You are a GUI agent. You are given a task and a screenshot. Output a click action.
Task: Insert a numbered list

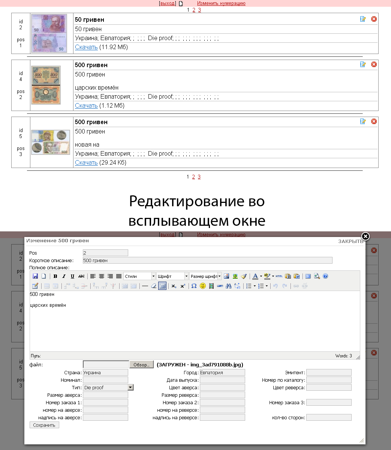coord(261,286)
